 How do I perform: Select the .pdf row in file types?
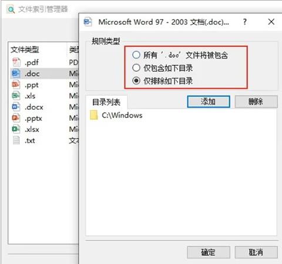pyautogui.click(x=45, y=62)
